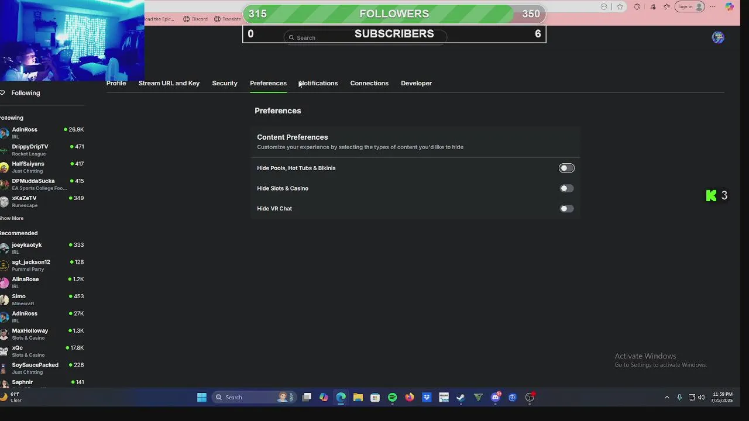Viewport: 749px width, 421px height.
Task: Expand Show More under Following list
Action: coord(12,218)
